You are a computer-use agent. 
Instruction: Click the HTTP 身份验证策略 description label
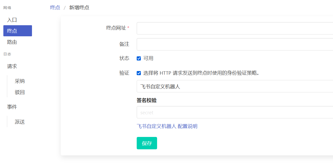click(201, 73)
